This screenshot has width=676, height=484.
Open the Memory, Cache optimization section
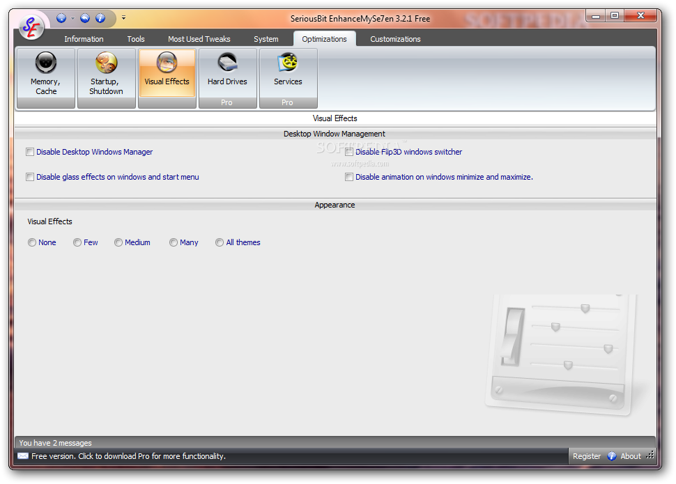click(x=46, y=78)
